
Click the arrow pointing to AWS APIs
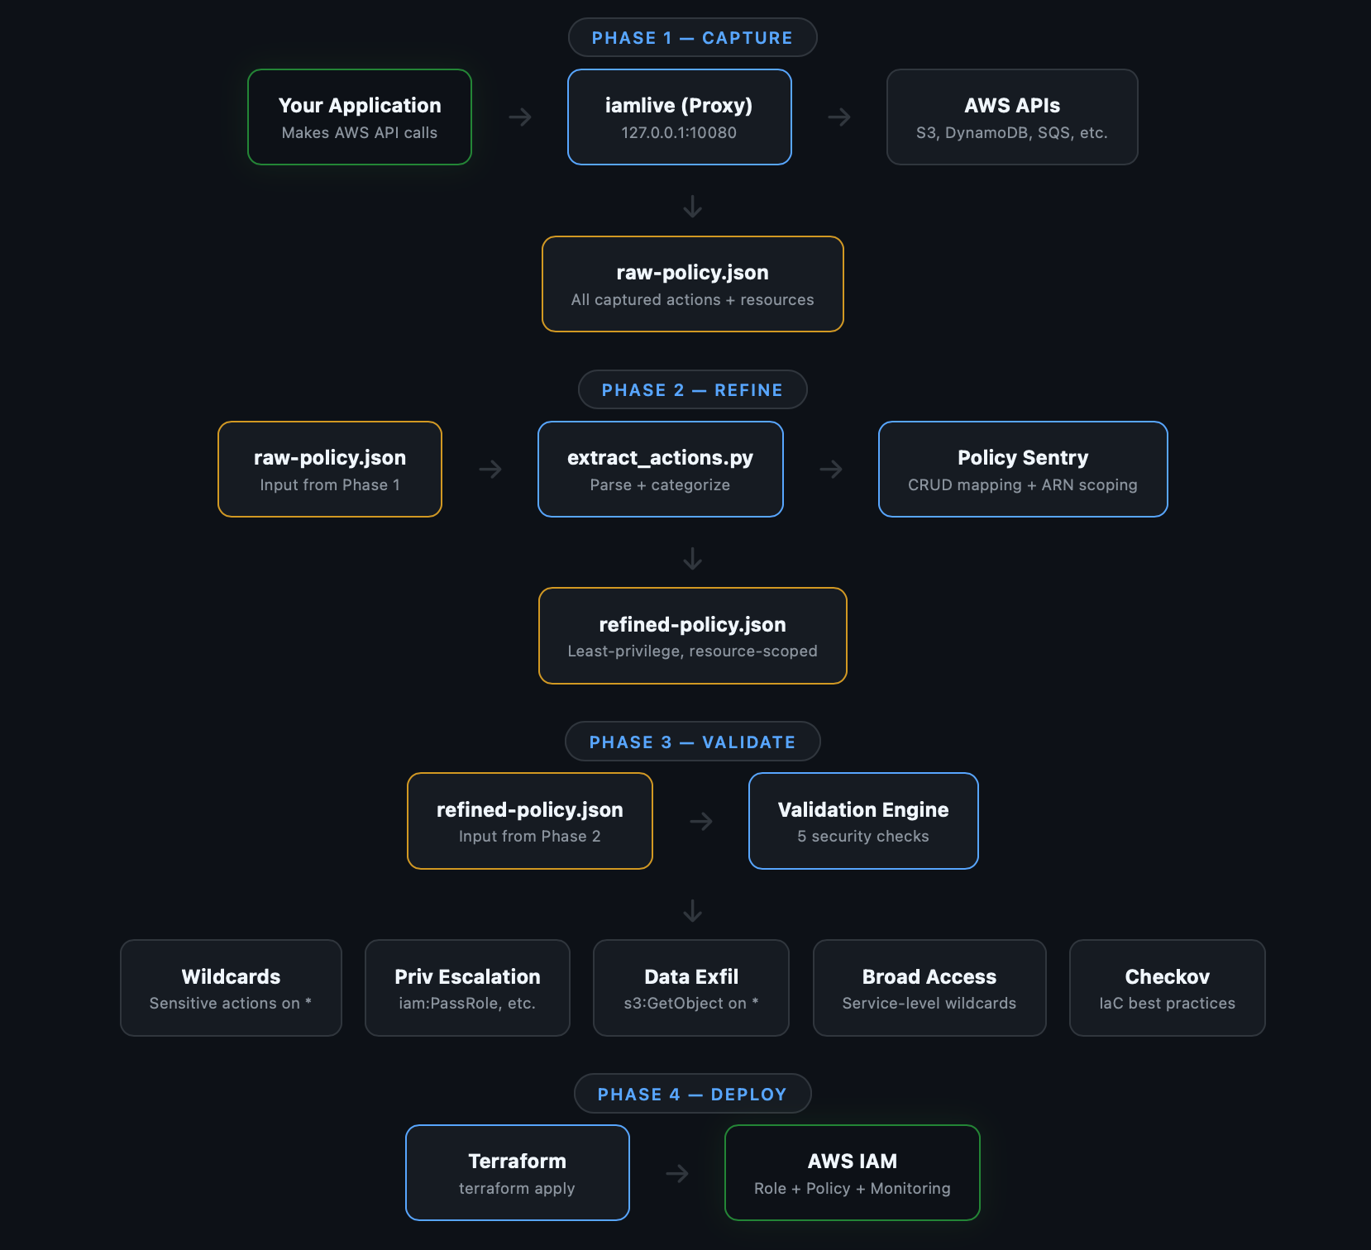point(839,117)
